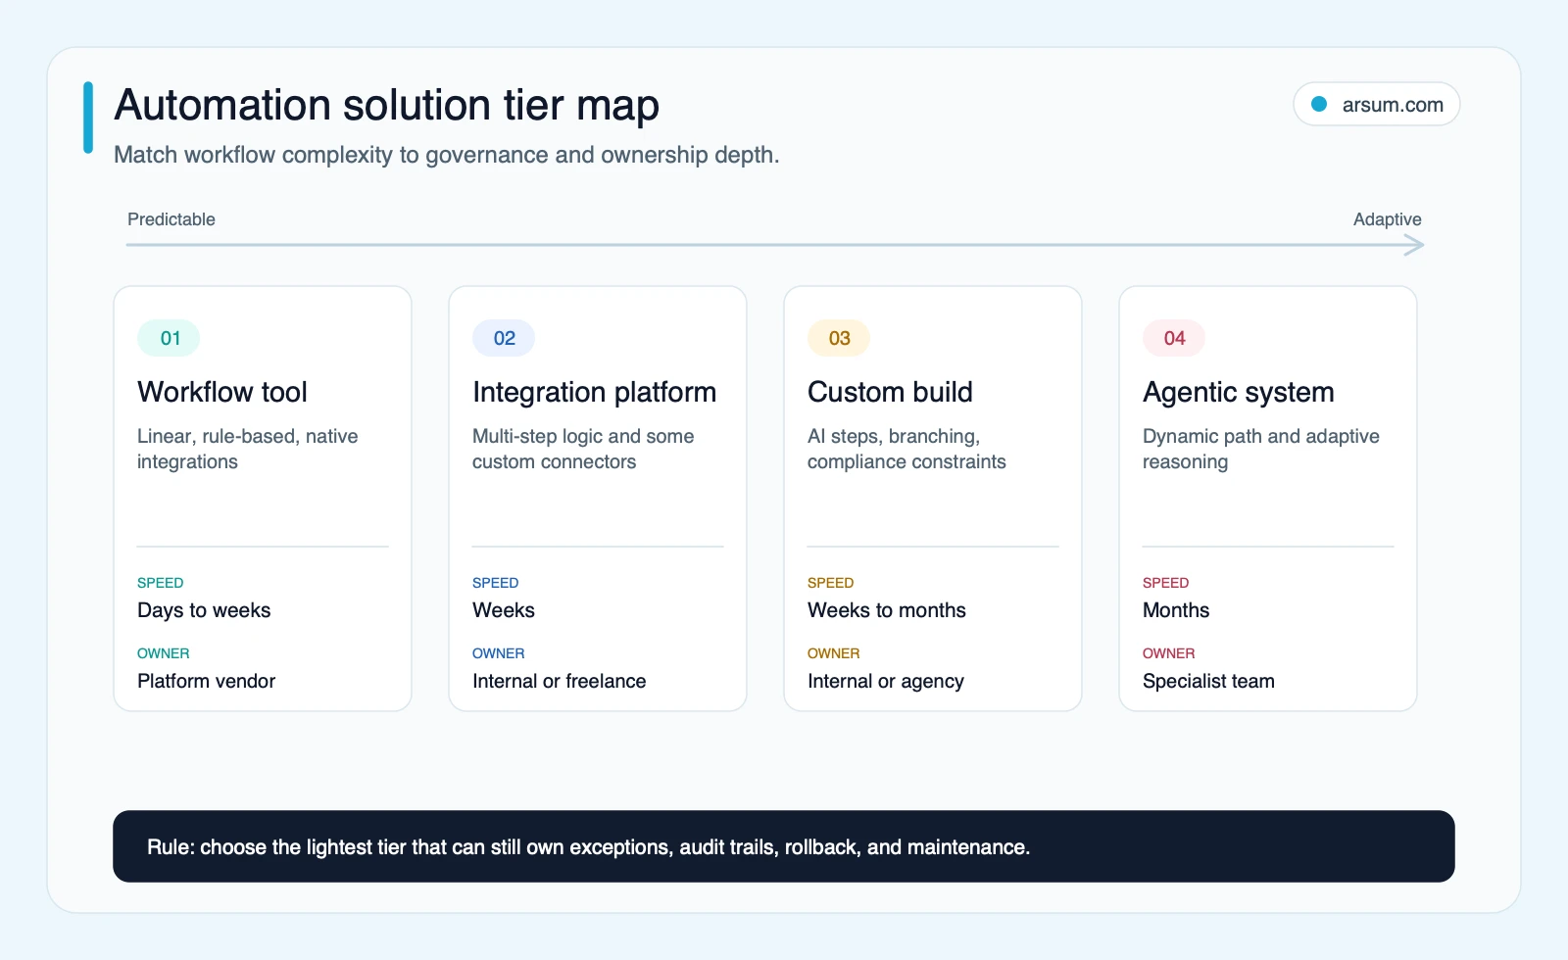Click the 'Days to weeks' speed value
Screen dimensions: 1568x960
[x=204, y=610]
